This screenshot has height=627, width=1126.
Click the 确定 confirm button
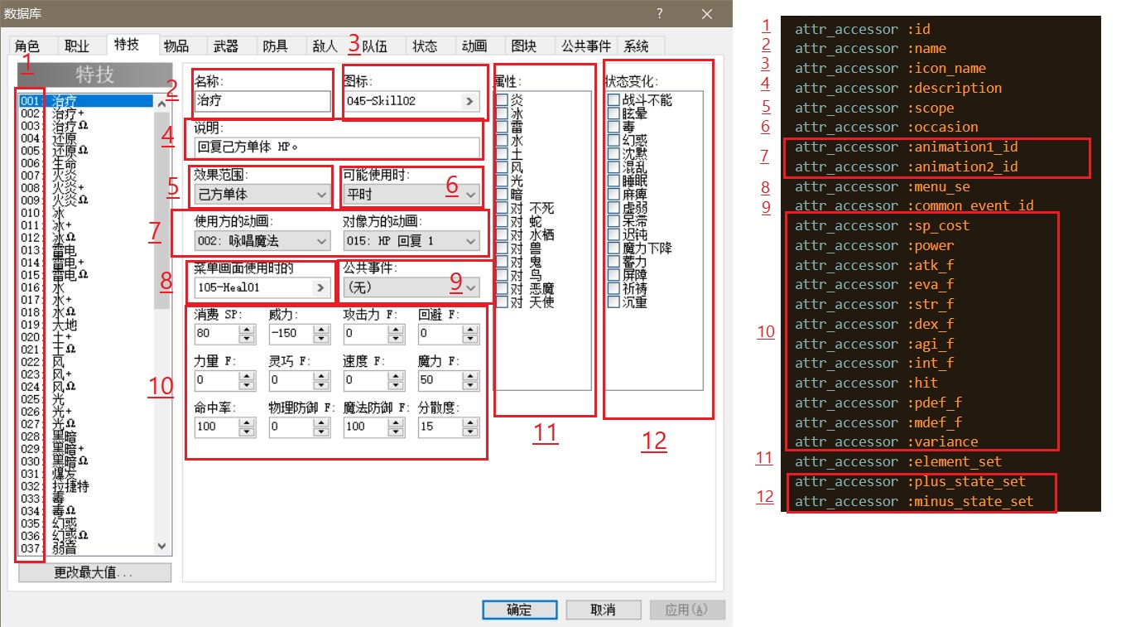pos(519,609)
